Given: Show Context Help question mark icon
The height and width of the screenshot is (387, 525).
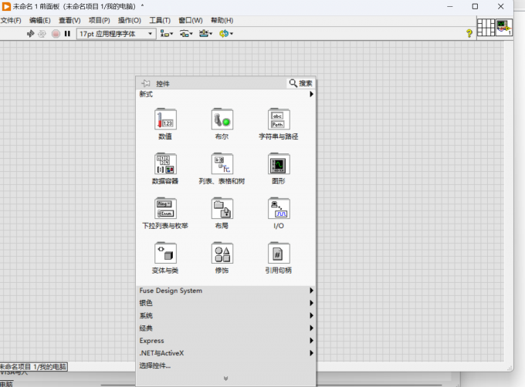Looking at the screenshot, I should coord(469,33).
